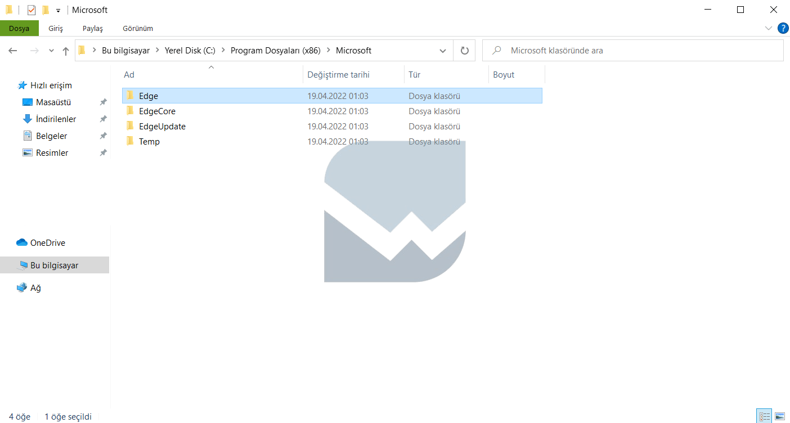The height and width of the screenshot is (423, 790).
Task: Open the Help question mark icon
Action: pyautogui.click(x=783, y=28)
